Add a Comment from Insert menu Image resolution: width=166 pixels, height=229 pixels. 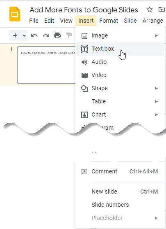(x=120, y=171)
